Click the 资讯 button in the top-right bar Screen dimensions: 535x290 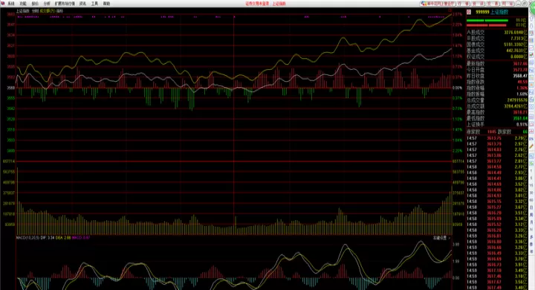[x=479, y=4]
